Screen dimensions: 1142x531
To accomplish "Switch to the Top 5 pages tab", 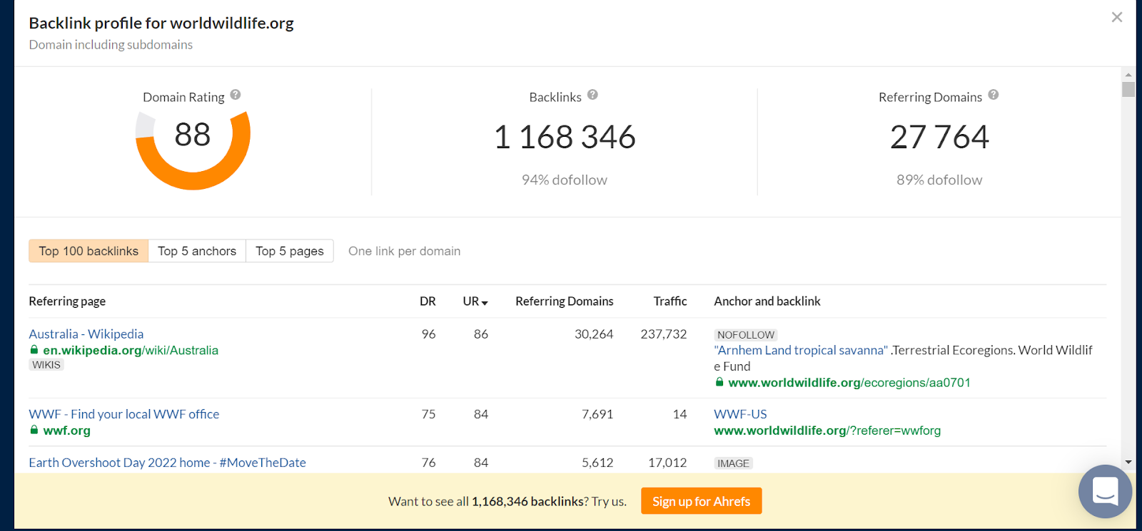I will [290, 251].
